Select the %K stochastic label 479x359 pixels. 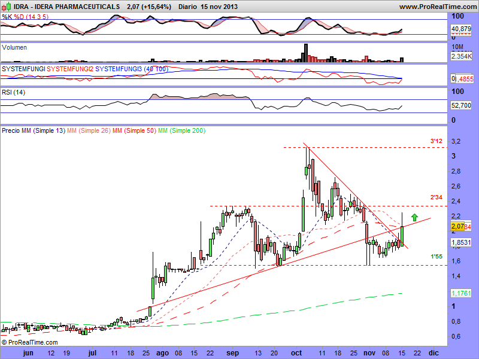tap(7, 17)
